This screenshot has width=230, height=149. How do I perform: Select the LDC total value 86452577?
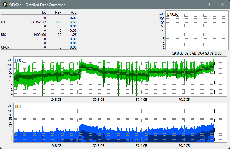point(39,22)
